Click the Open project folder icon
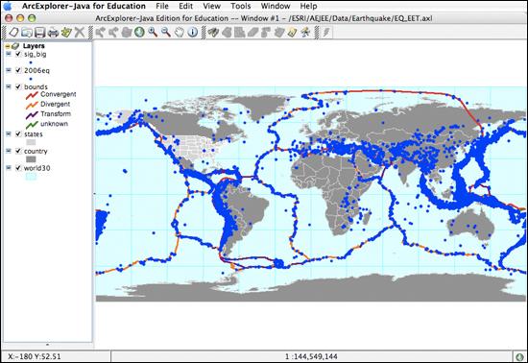528x363 pixels. point(27,33)
